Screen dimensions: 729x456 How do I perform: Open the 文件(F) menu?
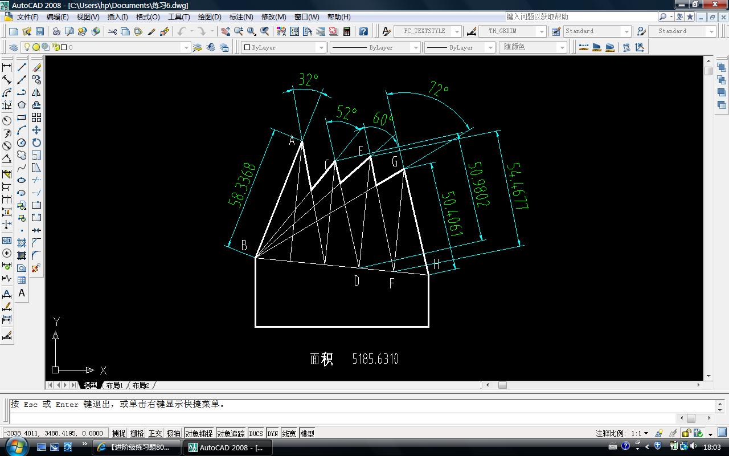pos(27,17)
